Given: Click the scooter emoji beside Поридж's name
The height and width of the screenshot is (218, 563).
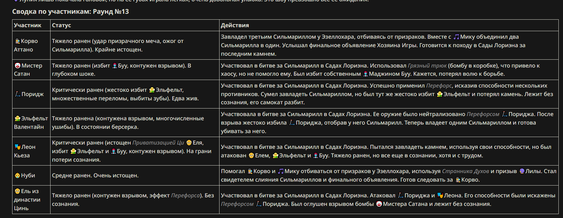Looking at the screenshot, I should click(x=17, y=94).
